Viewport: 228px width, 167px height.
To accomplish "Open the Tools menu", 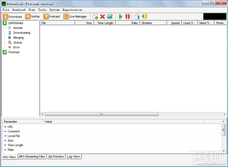I will click(42, 10).
